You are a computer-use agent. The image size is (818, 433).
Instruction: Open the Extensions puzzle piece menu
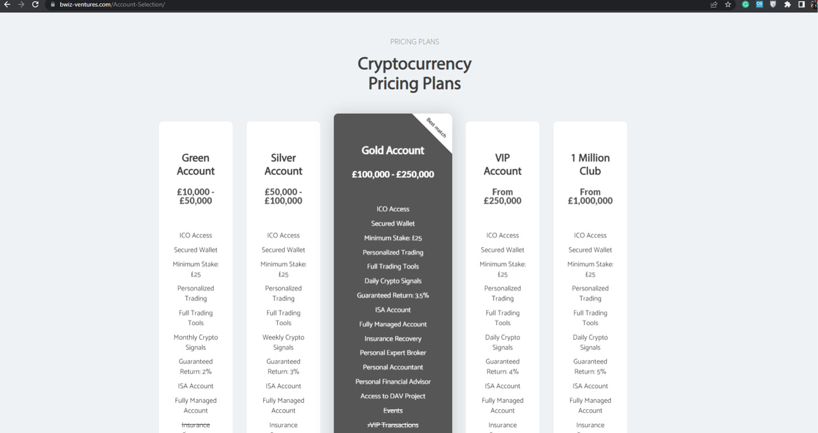tap(787, 5)
